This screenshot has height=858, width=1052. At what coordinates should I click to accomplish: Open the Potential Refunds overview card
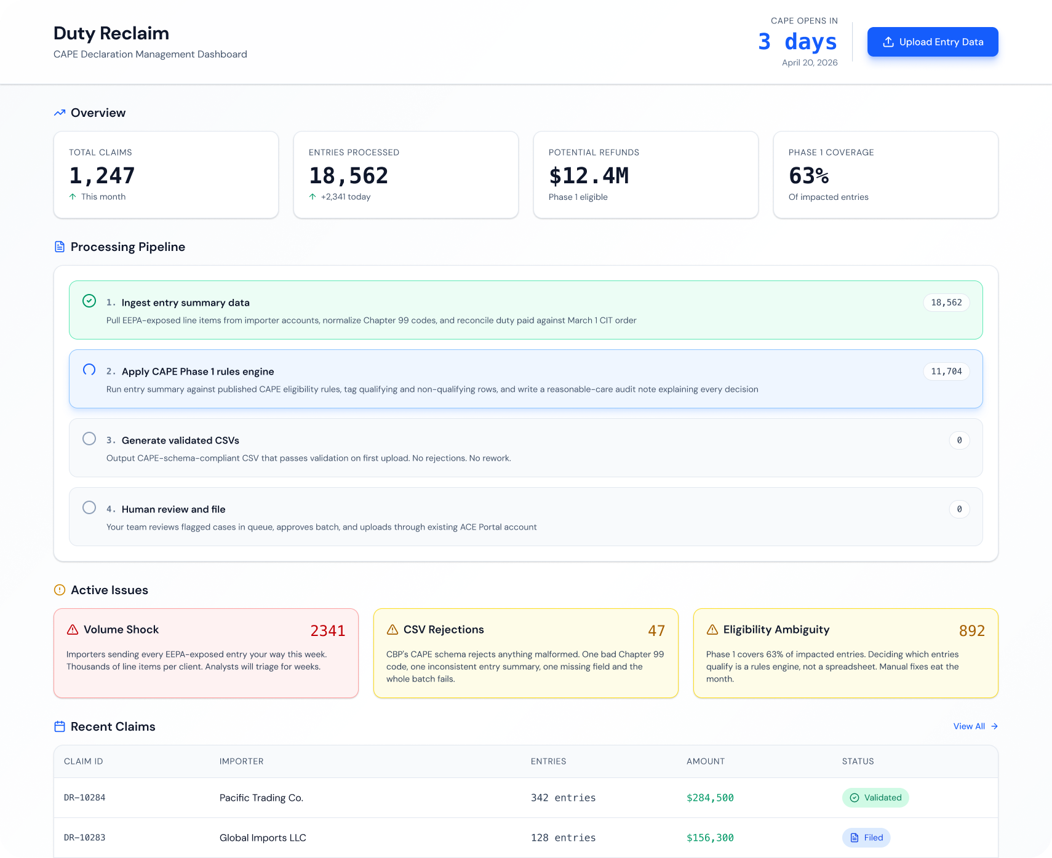click(645, 175)
